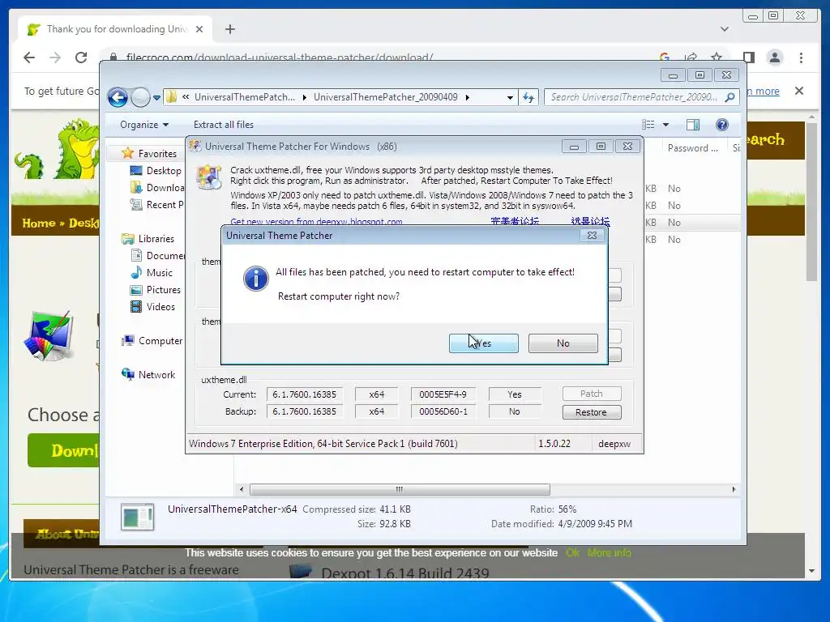Change Explorer view with the views icon
This screenshot has width=830, height=622.
[648, 125]
